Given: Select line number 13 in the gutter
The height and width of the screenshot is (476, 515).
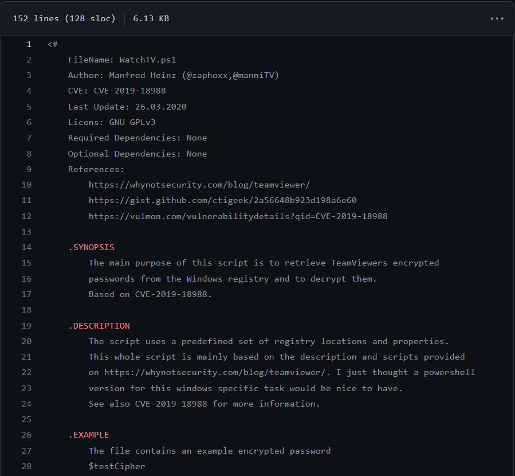Looking at the screenshot, I should (x=26, y=232).
